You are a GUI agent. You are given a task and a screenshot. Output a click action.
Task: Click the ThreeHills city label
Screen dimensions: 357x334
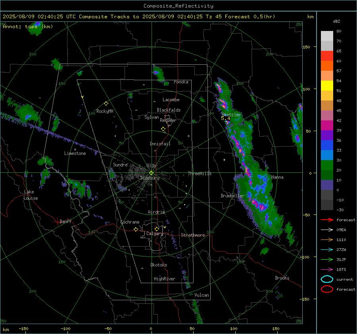(x=200, y=174)
